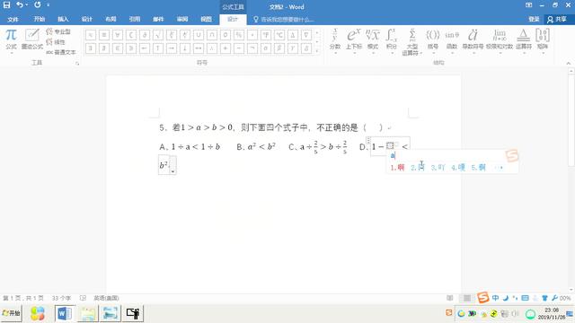Image resolution: width=575 pixels, height=323 pixels.
Task: Insert the left arrow ← symbol
Action: pyautogui.click(x=145, y=48)
